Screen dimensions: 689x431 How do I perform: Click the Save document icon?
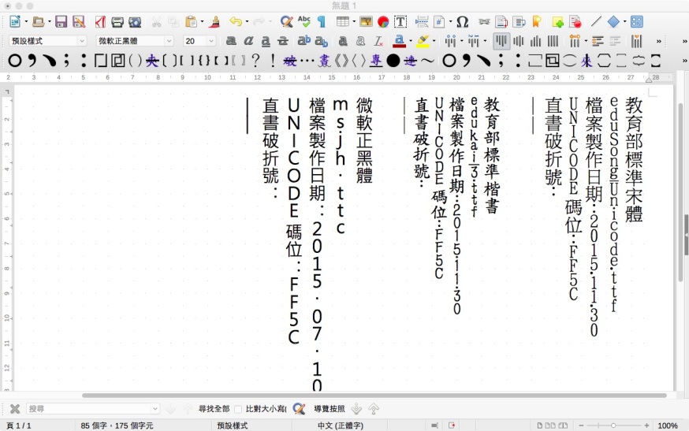click(x=61, y=22)
